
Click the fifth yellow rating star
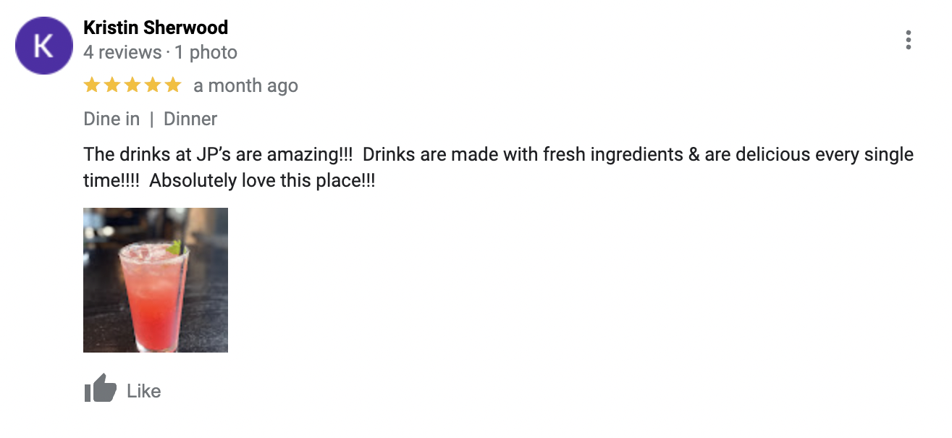tap(172, 85)
